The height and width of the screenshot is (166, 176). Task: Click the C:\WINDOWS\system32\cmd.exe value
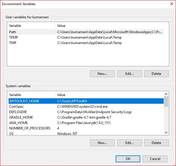click(82, 107)
